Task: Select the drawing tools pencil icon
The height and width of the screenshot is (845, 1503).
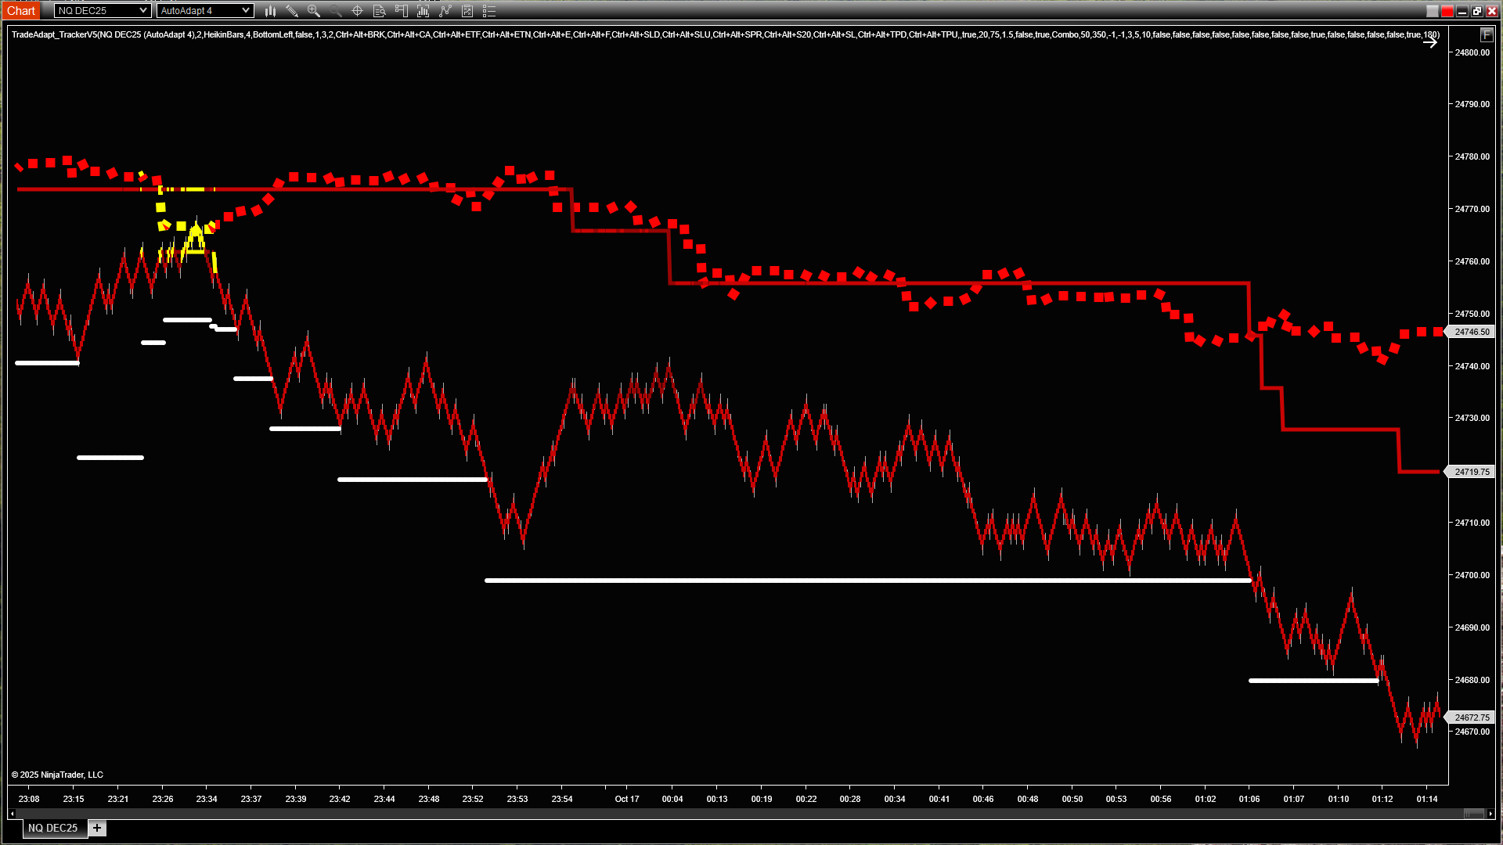Action: [292, 11]
